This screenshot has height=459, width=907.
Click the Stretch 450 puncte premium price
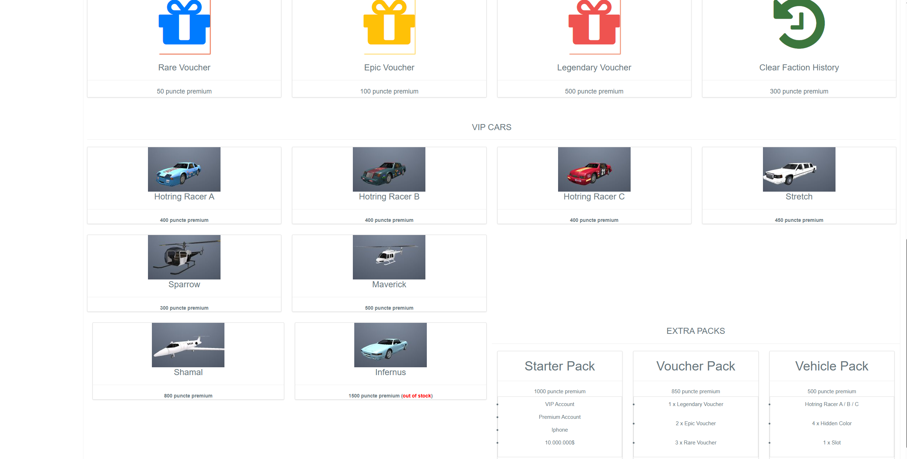(x=799, y=220)
